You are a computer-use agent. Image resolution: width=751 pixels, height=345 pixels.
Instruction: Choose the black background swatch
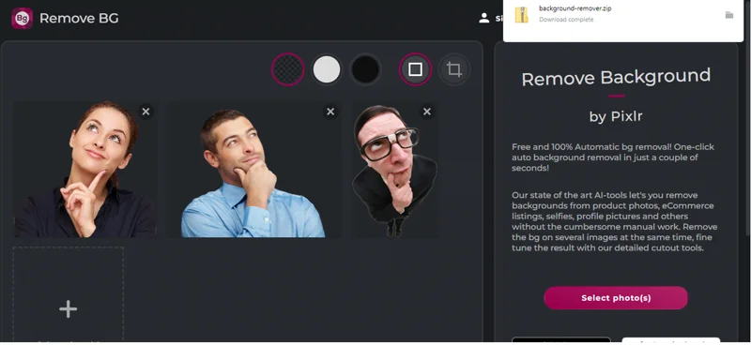point(365,69)
